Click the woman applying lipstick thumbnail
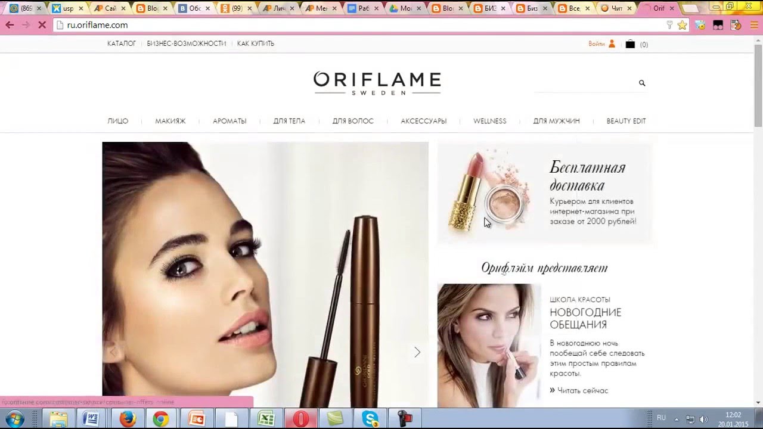Screen dimensions: 763x429 (489, 346)
